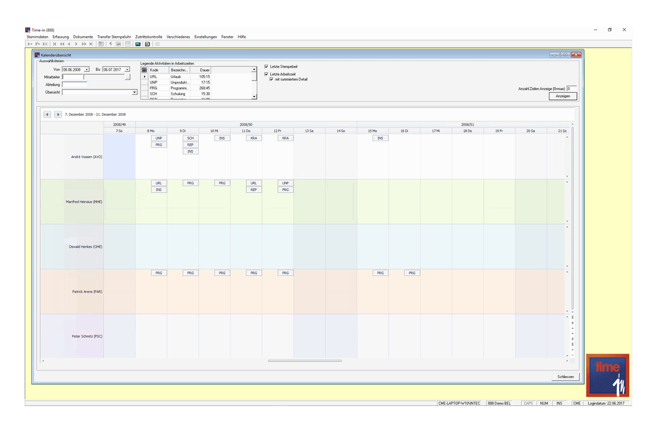This screenshot has width=659, height=432.
Task: Select André Vossen's REP tag on 9 Di
Action: (x=191, y=145)
